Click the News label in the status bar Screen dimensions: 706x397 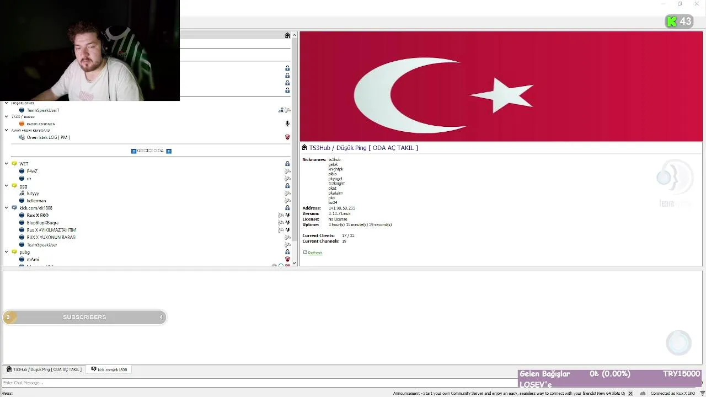tap(7, 393)
